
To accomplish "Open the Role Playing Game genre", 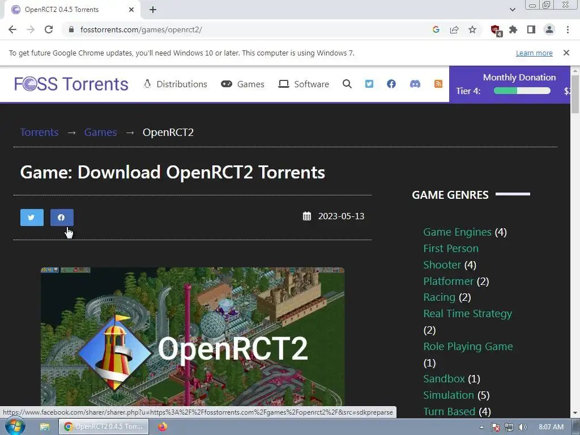I will [x=468, y=347].
